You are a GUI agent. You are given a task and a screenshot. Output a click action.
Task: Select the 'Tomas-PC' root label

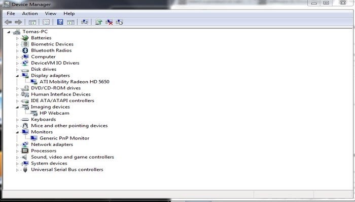click(x=35, y=31)
